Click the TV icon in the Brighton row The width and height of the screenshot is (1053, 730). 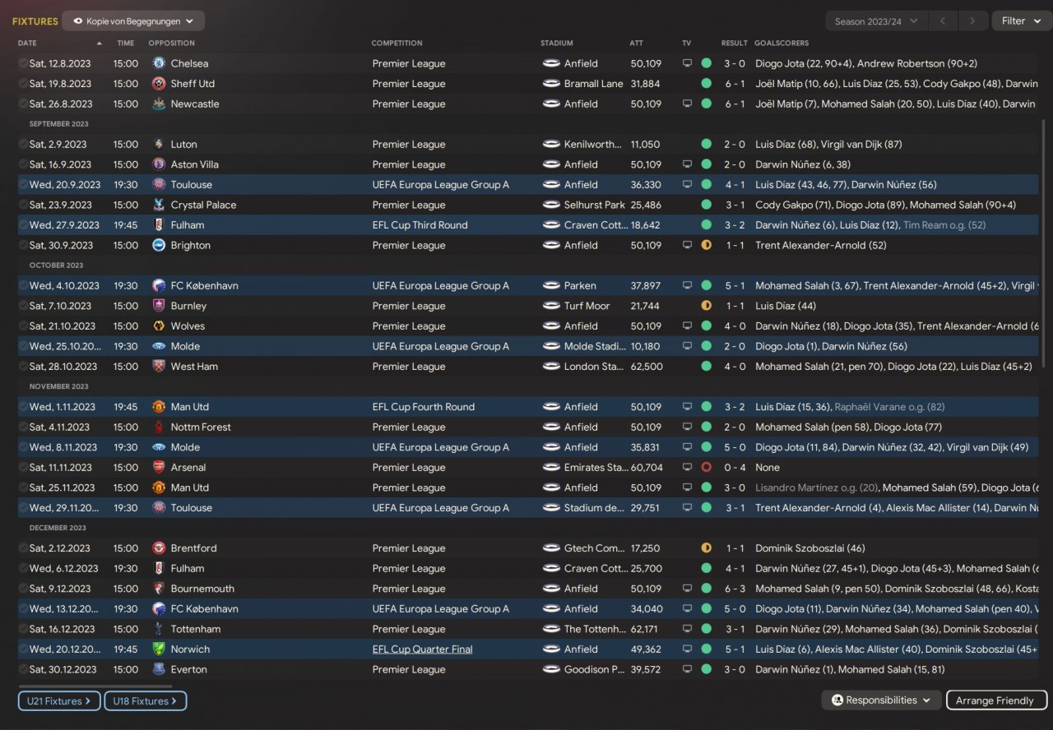coord(688,245)
